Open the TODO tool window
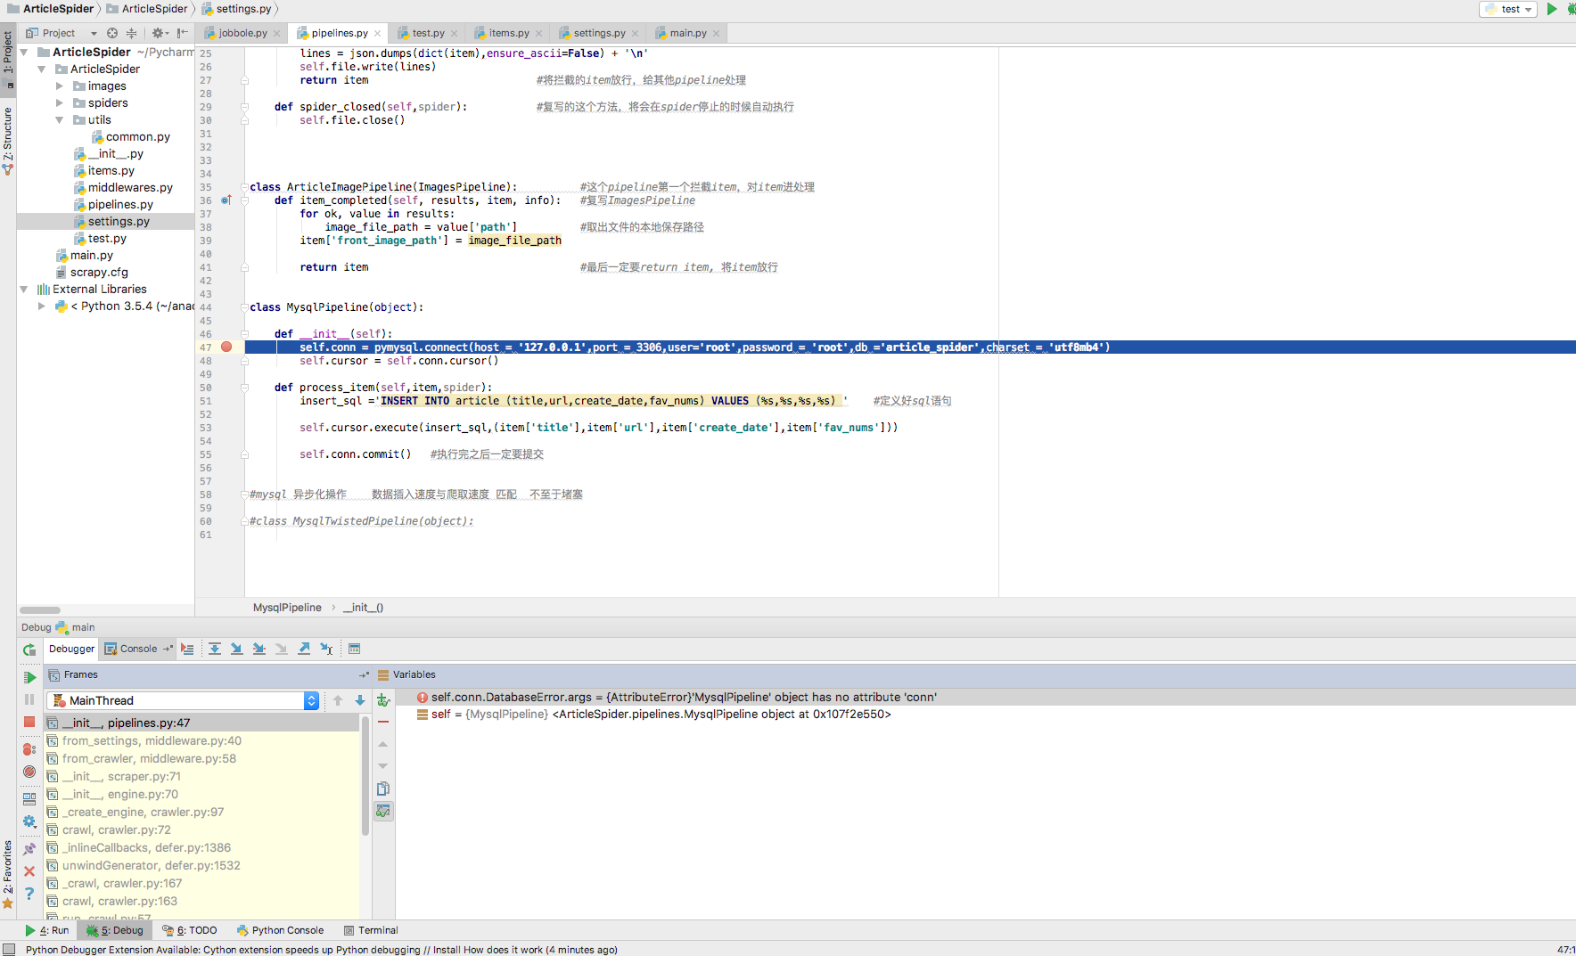Image resolution: width=1576 pixels, height=956 pixels. (x=190, y=930)
